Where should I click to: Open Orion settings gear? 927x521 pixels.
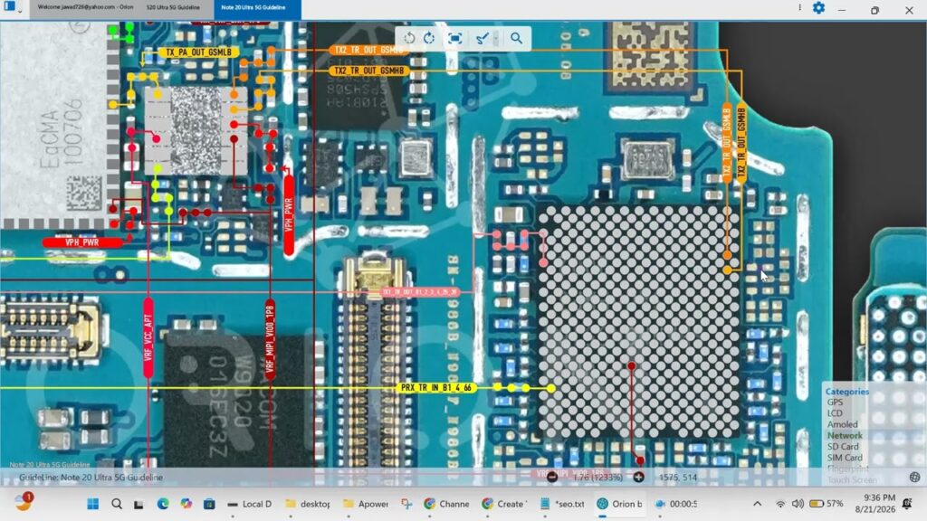tap(818, 8)
